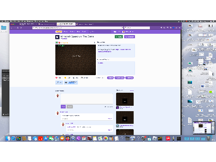Post the comment with the Post button
The image size is (216, 162).
click(x=63, y=107)
